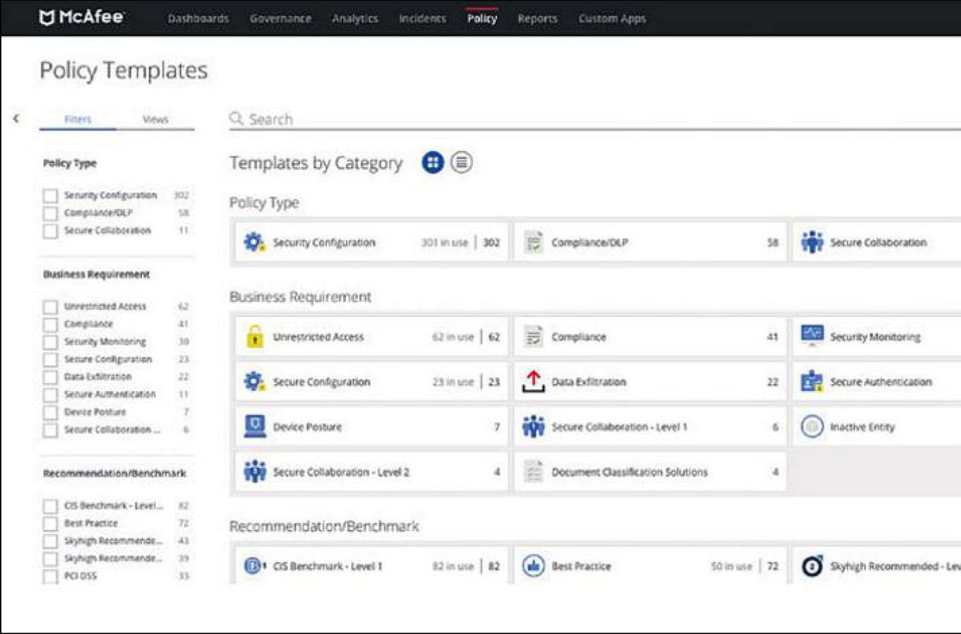Click into the Search templates field
Image resolution: width=961 pixels, height=634 pixels.
pyautogui.click(x=595, y=119)
